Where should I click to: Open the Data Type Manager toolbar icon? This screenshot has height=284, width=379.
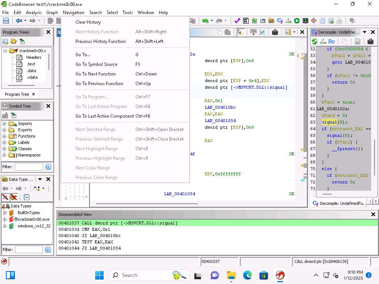click(271, 21)
